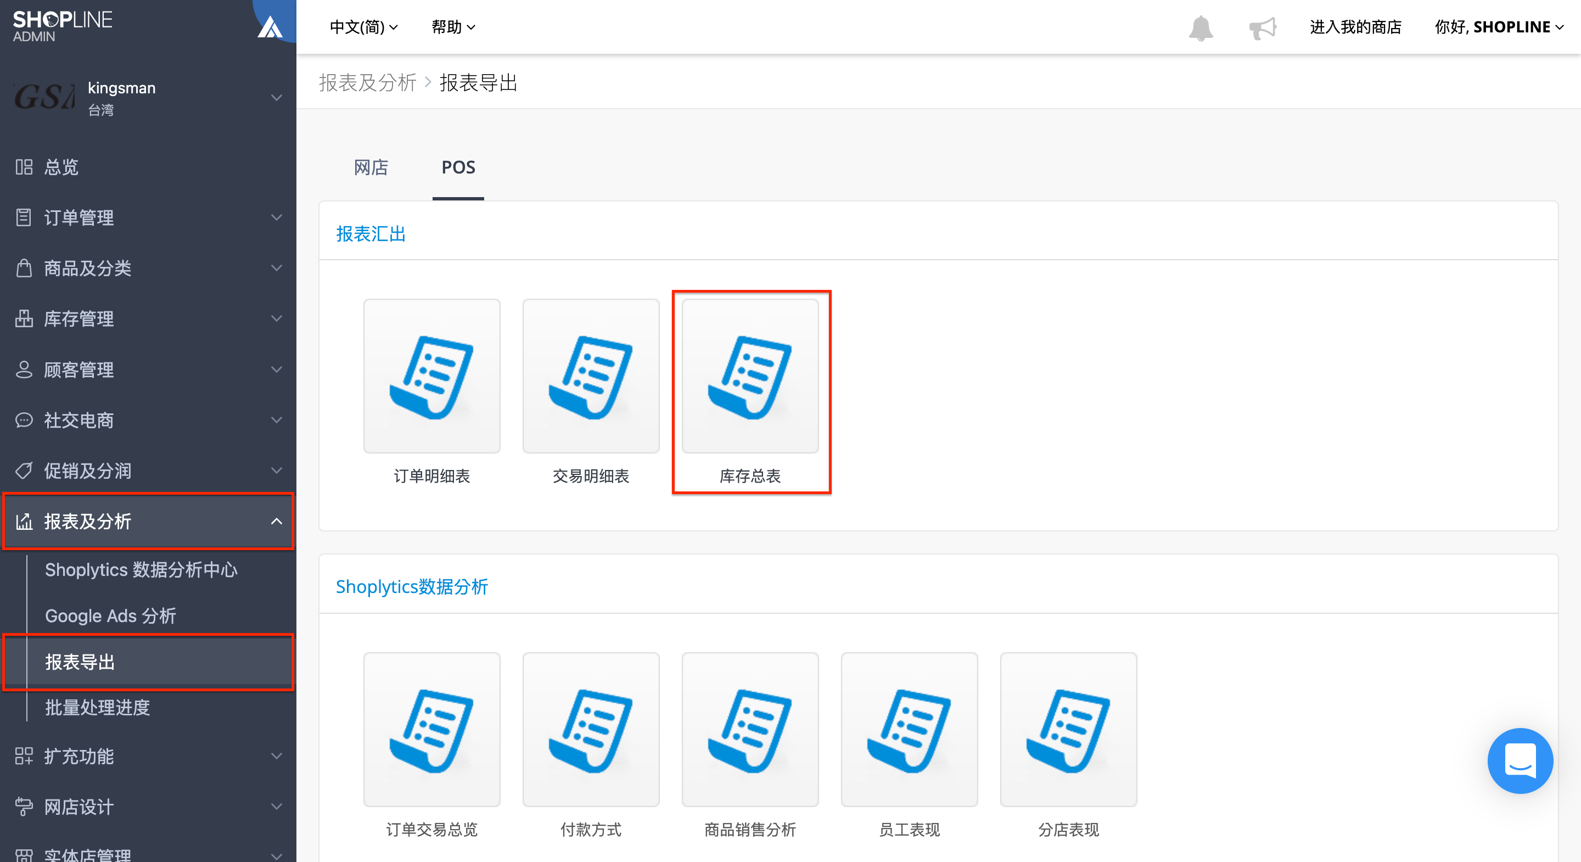This screenshot has width=1581, height=862.
Task: Click the kingsman store logo thumbnail
Action: 43,97
